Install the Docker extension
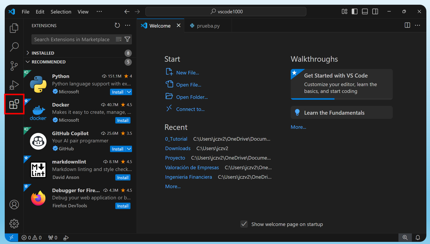 click(123, 120)
